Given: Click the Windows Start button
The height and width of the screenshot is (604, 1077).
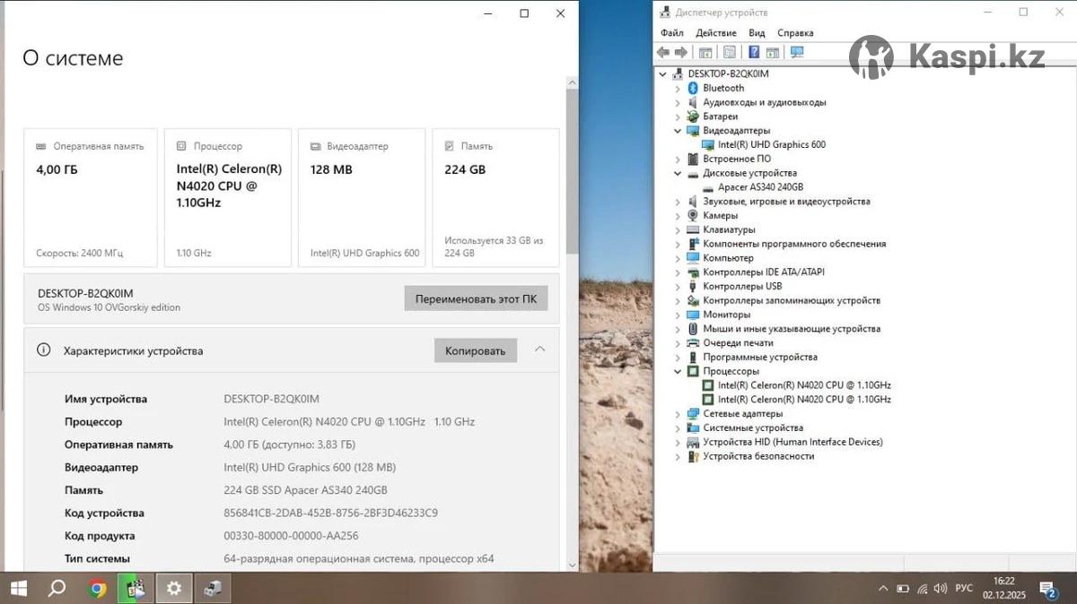Looking at the screenshot, I should pyautogui.click(x=18, y=589).
